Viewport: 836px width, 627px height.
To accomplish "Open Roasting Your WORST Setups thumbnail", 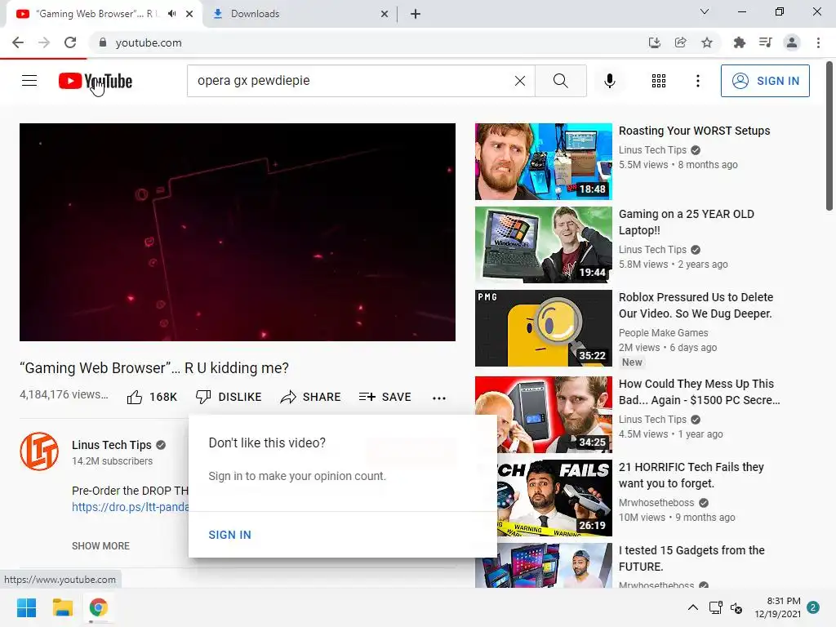I will click(x=543, y=161).
